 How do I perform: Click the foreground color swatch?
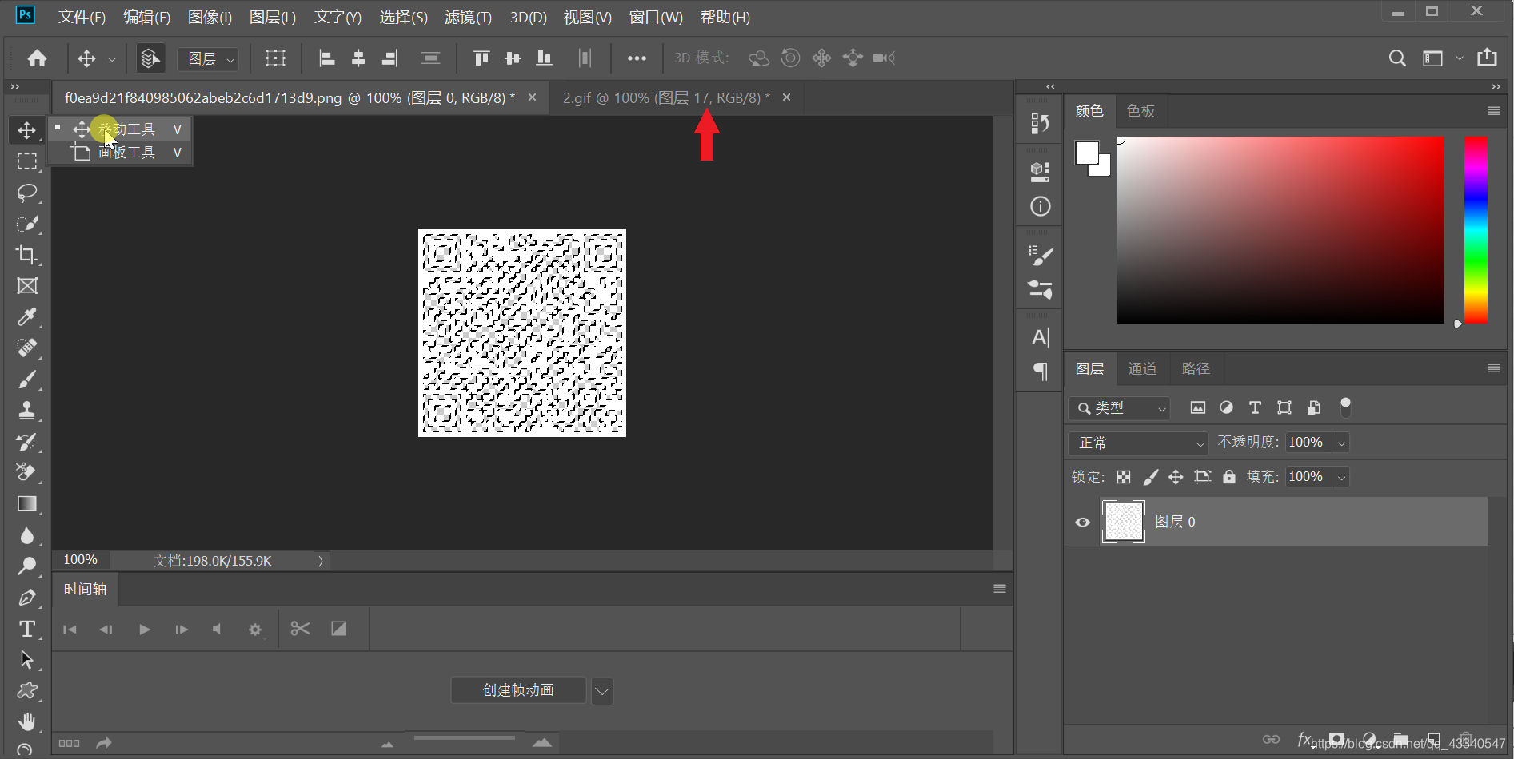point(1087,152)
